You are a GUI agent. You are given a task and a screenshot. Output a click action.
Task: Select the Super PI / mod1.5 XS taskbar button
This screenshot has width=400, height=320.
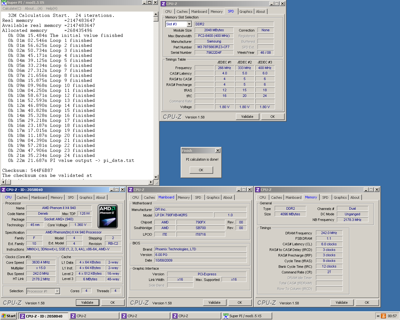[x=247, y=316]
